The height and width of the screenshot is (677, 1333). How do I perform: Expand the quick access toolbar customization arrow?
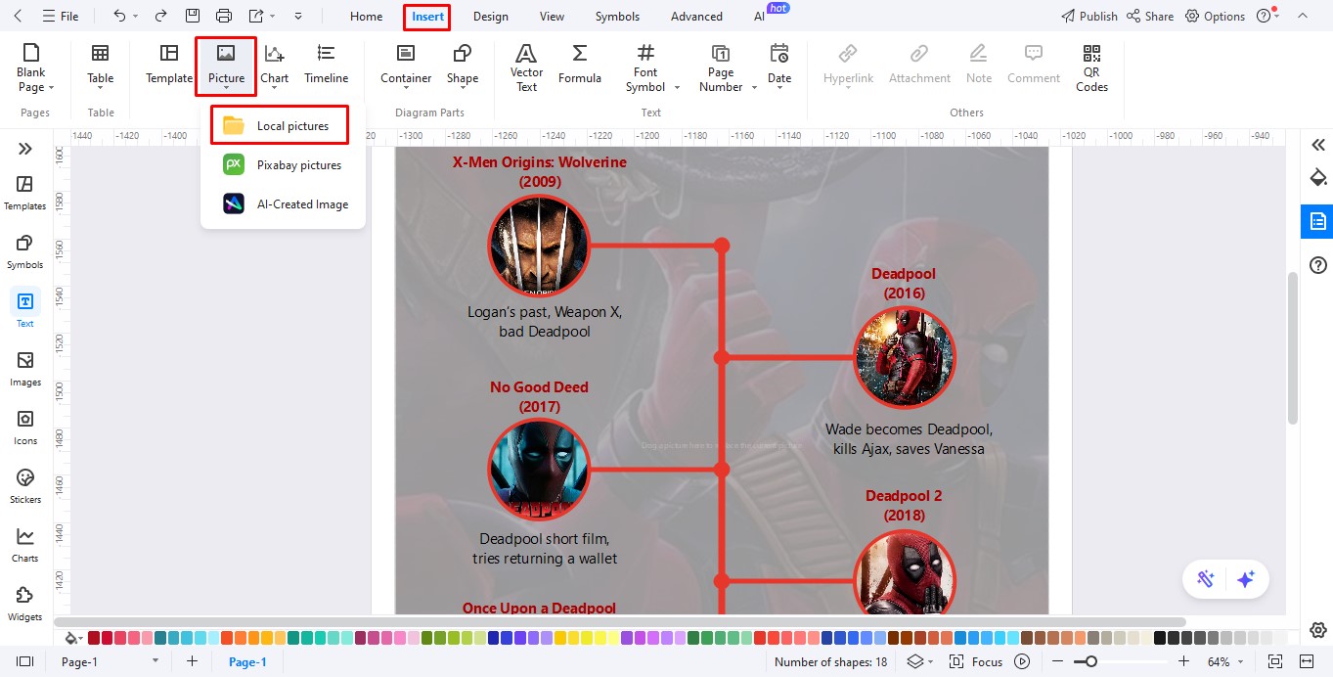(x=298, y=17)
